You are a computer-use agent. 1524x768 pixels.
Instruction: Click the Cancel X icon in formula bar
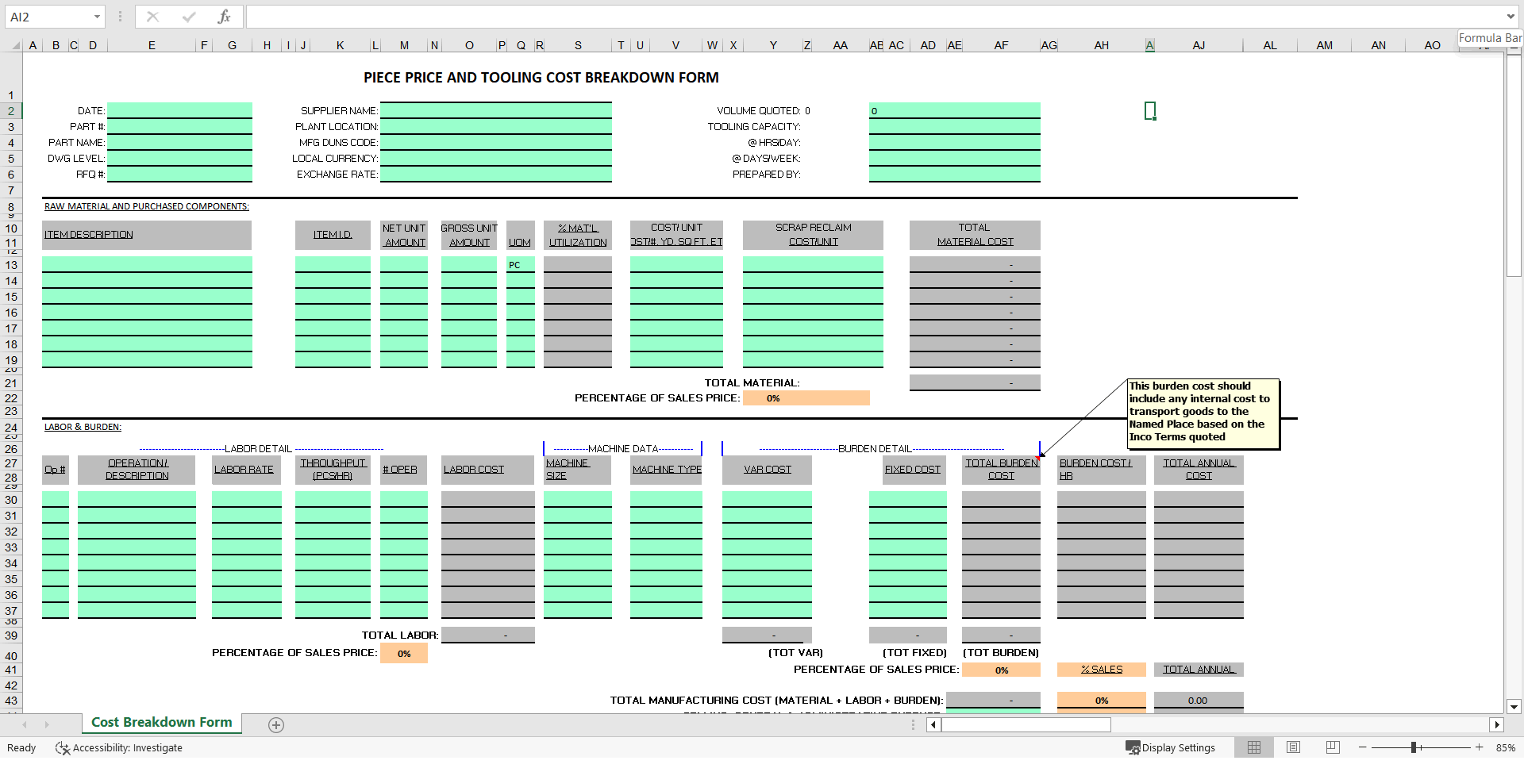pyautogui.click(x=153, y=17)
